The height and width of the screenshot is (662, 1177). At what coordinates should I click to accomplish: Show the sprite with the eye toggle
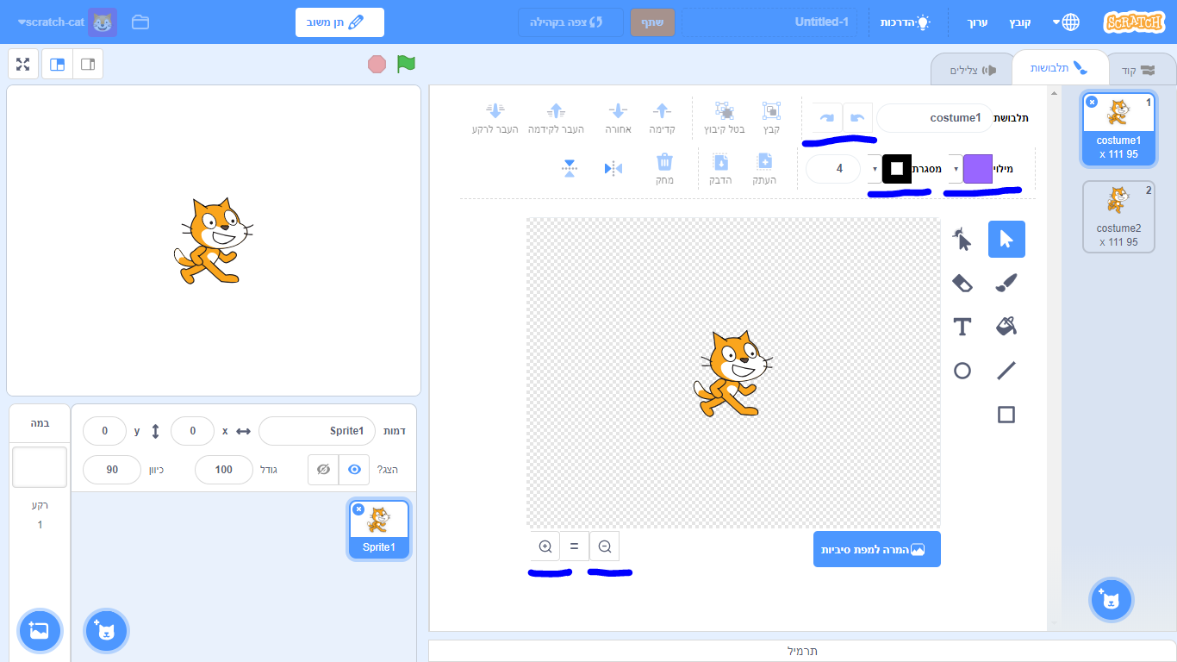click(x=352, y=470)
